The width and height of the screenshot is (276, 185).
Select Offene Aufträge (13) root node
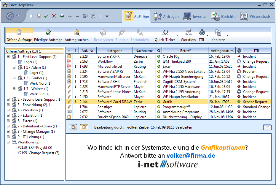click(34, 51)
